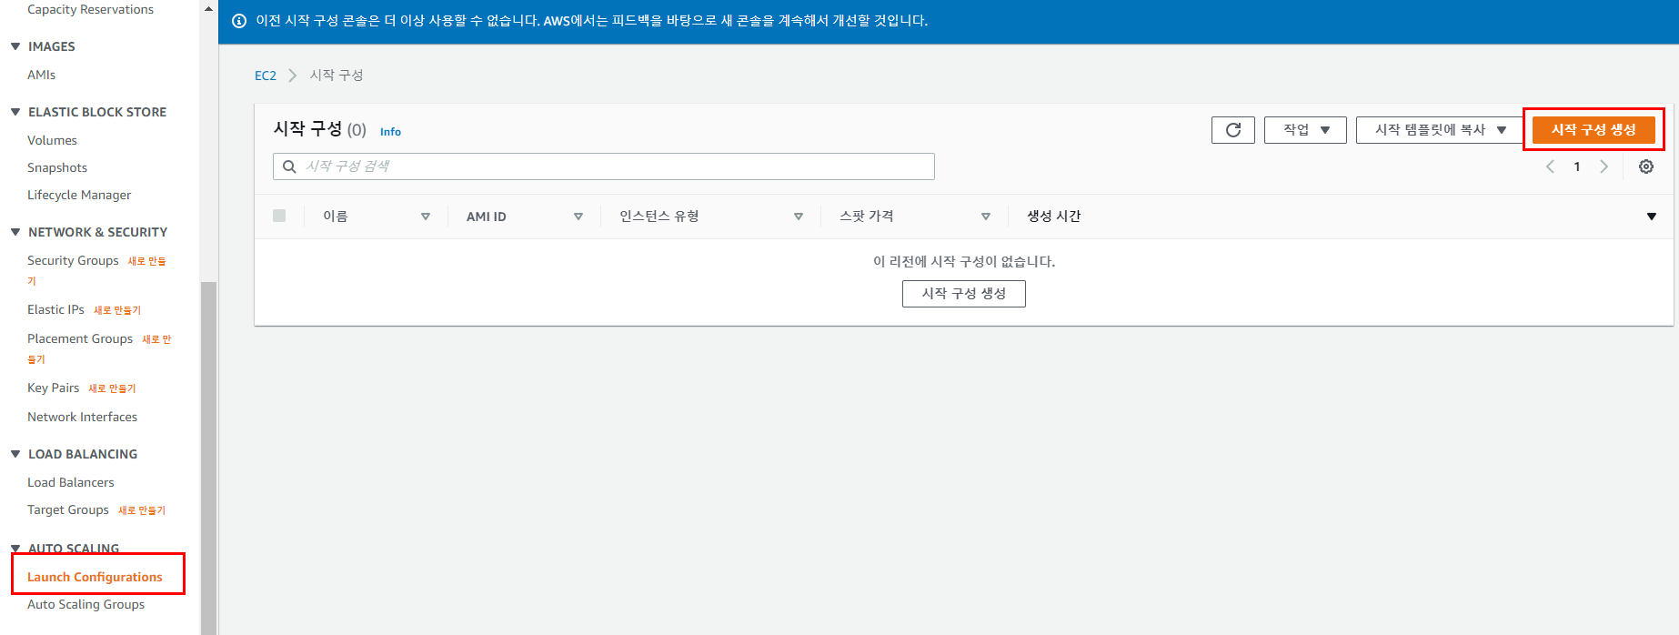Open Key Pairs in the sidebar
Image resolution: width=1679 pixels, height=635 pixels.
pos(53,388)
